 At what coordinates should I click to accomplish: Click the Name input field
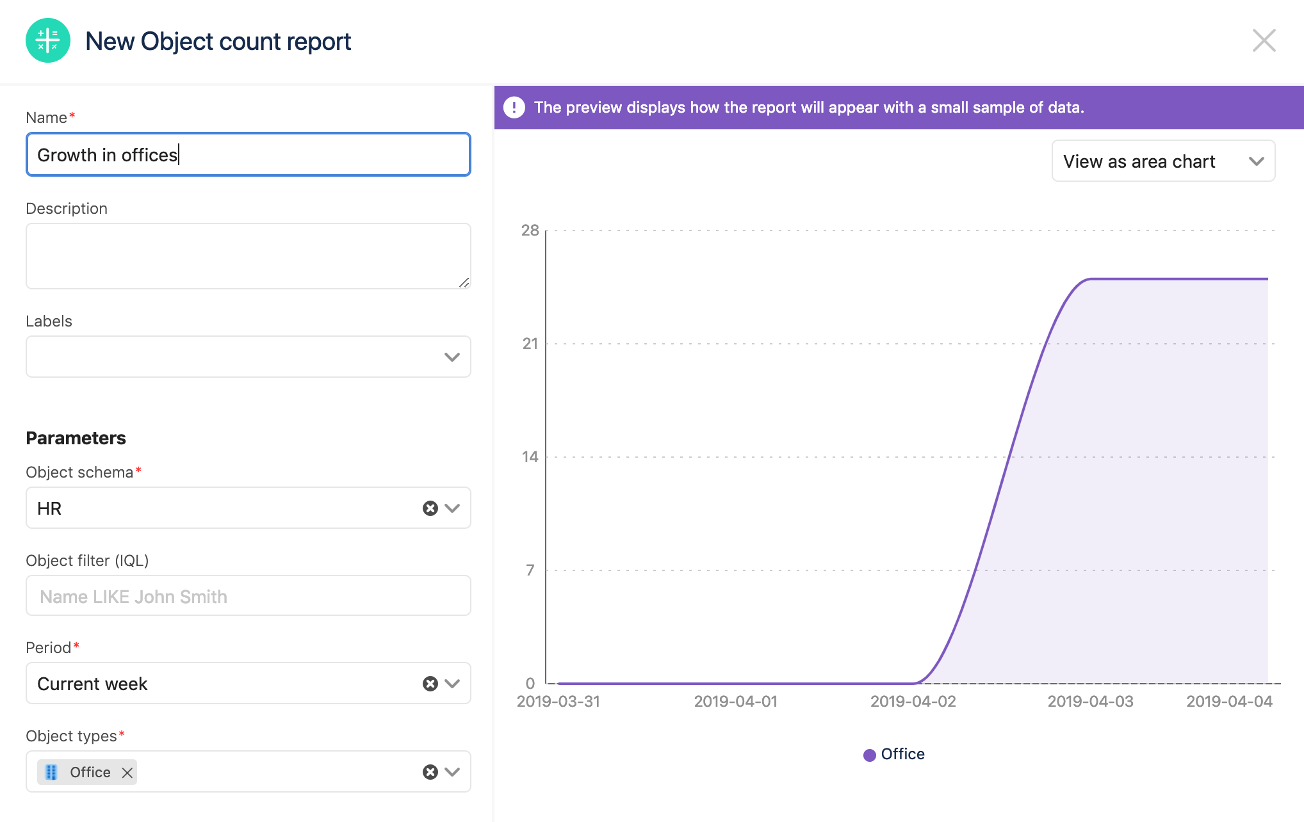pyautogui.click(x=249, y=155)
